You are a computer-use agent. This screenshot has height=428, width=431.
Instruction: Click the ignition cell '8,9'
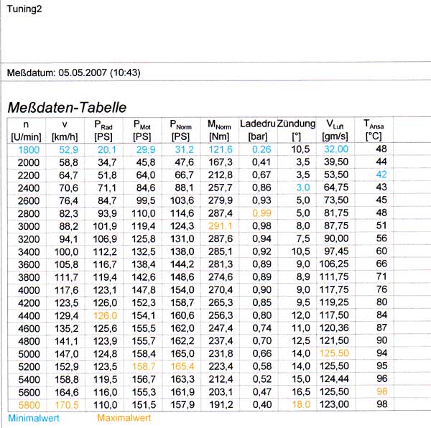pyautogui.click(x=303, y=277)
